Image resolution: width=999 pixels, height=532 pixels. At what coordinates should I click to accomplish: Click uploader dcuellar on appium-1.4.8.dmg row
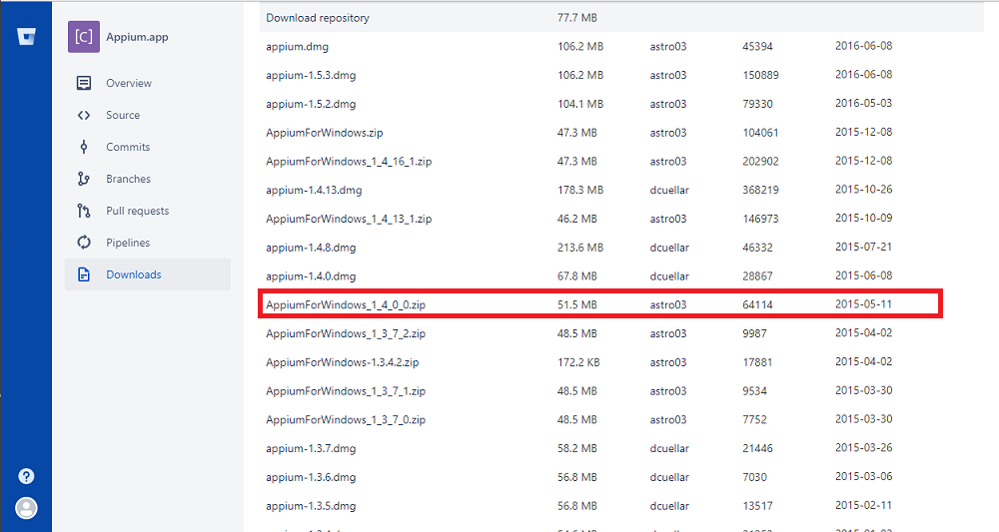pos(669,248)
